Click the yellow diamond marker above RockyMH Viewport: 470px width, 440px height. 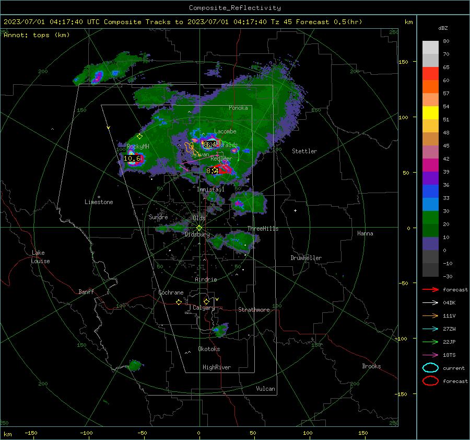click(139, 137)
